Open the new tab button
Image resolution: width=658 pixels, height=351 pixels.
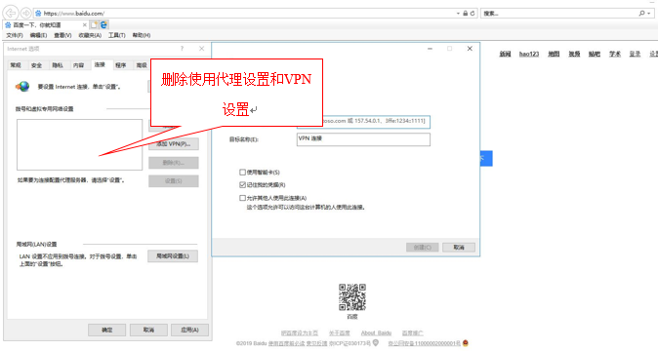click(x=94, y=25)
